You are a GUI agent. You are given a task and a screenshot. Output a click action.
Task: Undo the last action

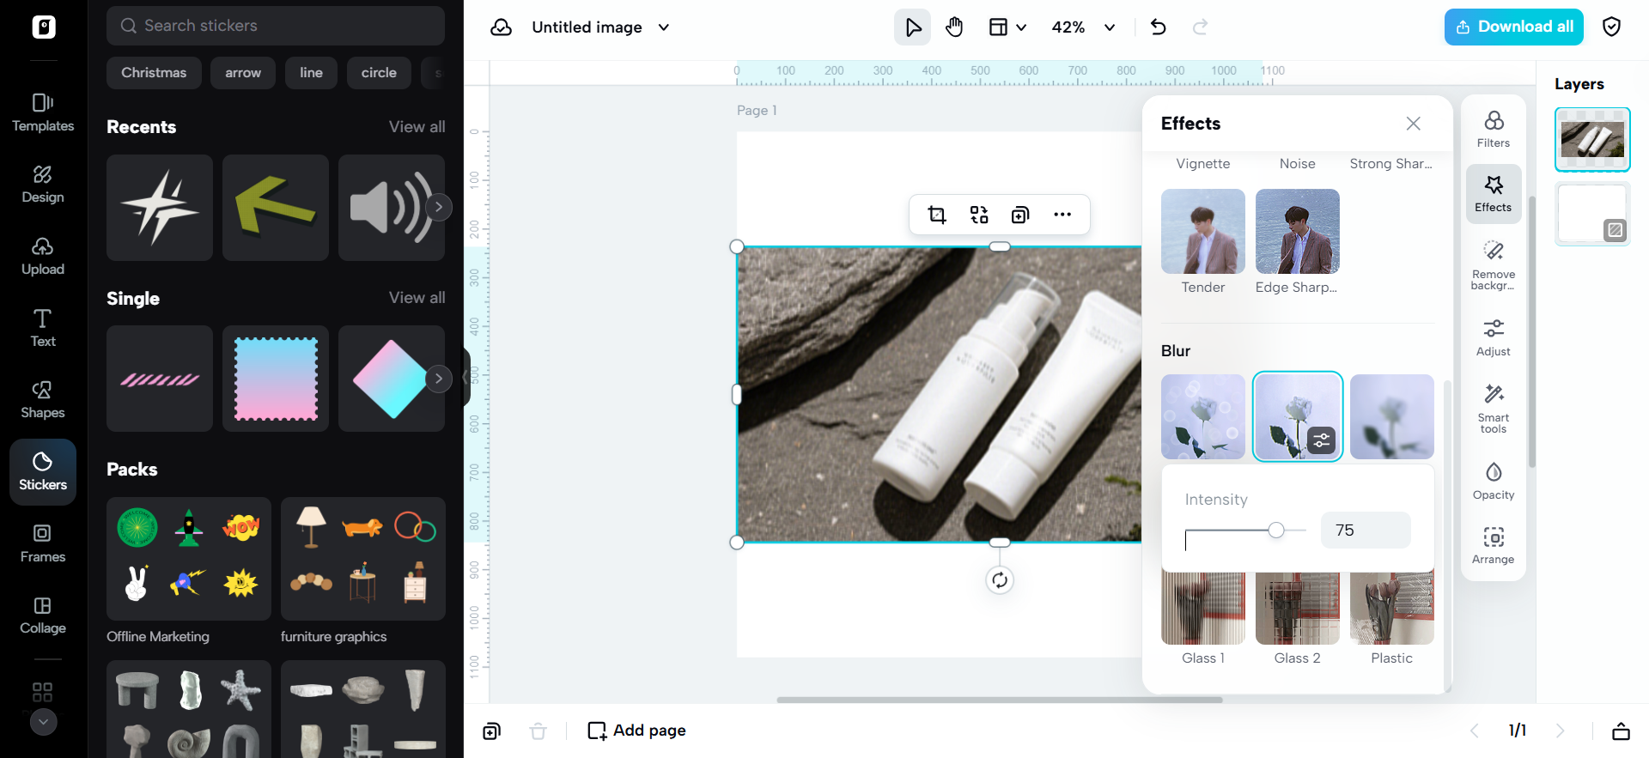(x=1158, y=27)
